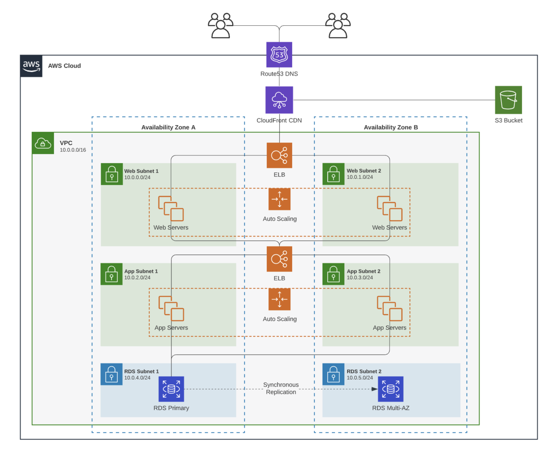The width and height of the screenshot is (553, 457).
Task: Toggle the Web Subnet 1 security lock icon
Action: coord(112,175)
